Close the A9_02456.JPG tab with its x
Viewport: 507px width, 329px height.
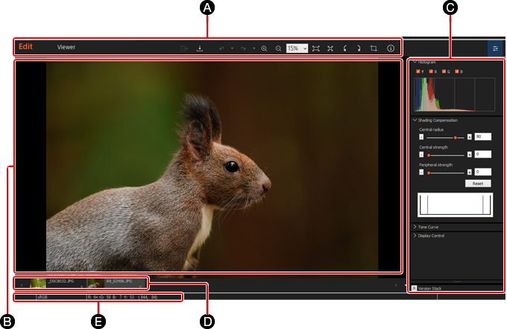(x=140, y=286)
